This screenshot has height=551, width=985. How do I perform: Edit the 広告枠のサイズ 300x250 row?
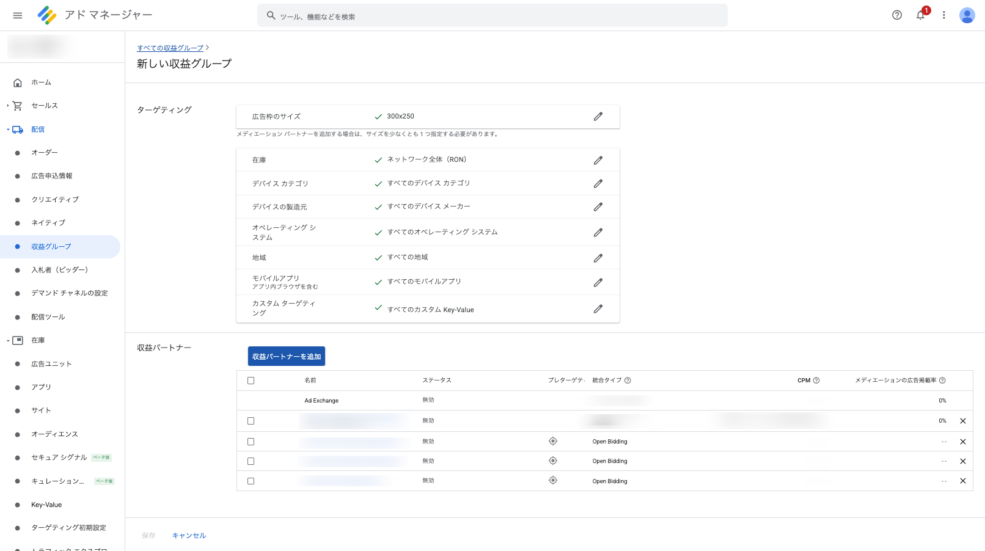tap(598, 116)
